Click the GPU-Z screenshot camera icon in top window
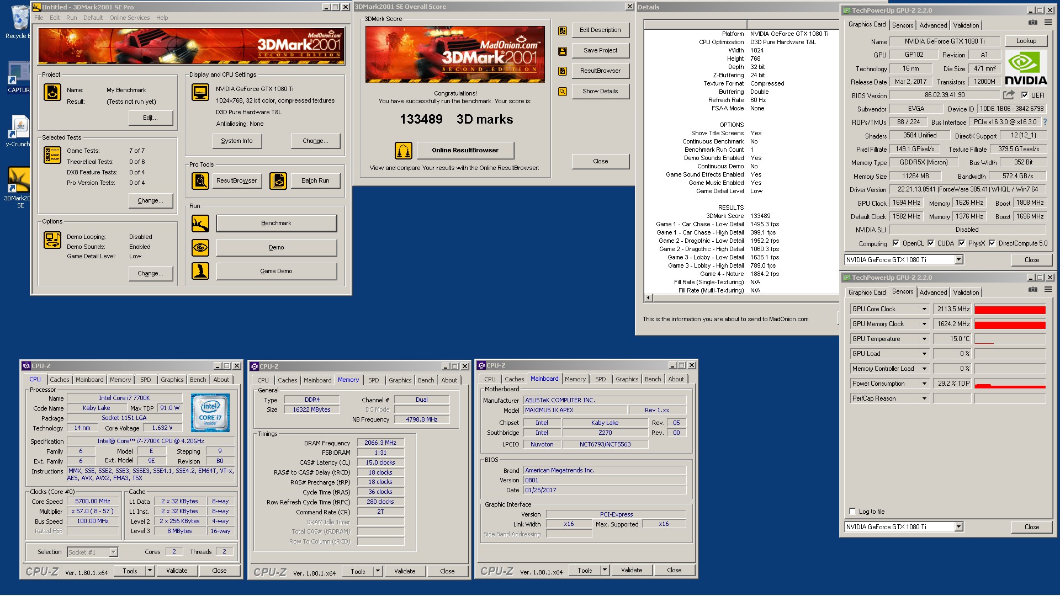1060x596 pixels. [x=1032, y=23]
